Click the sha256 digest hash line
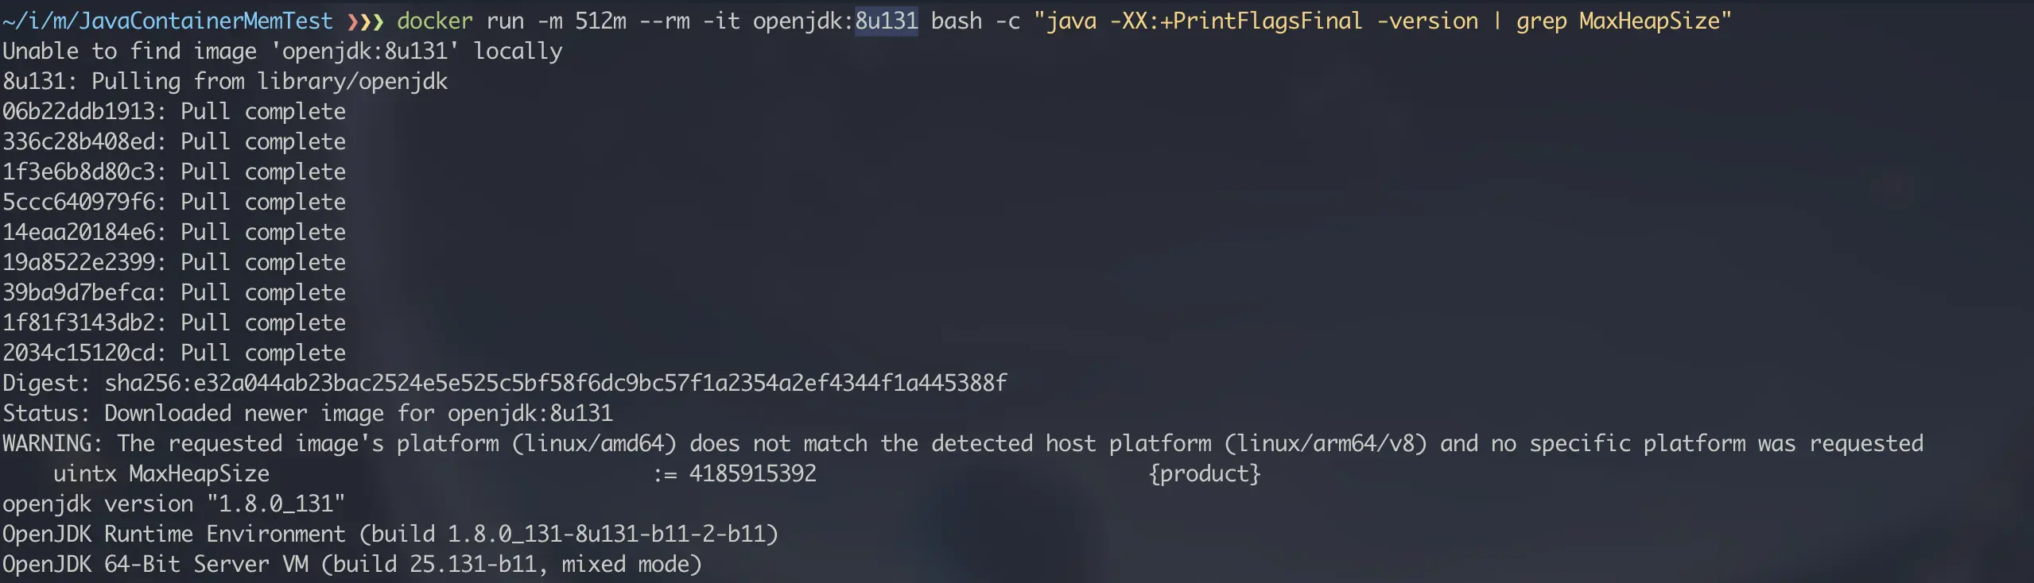The height and width of the screenshot is (583, 2034). pos(505,383)
